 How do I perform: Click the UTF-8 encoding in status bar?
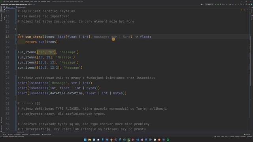pyautogui.click(x=227, y=136)
